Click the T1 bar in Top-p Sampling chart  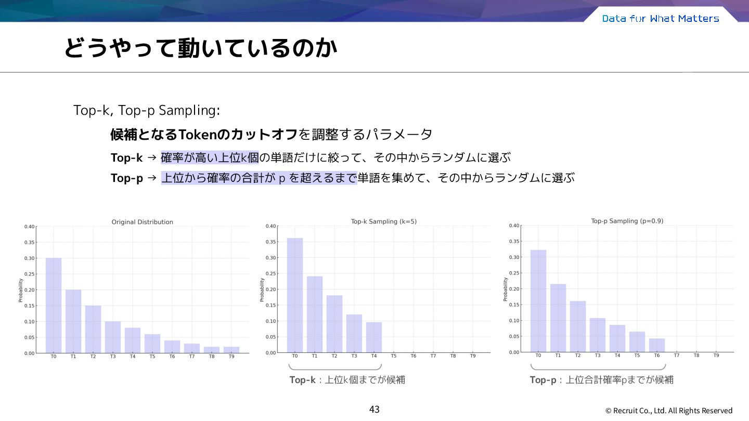[558, 318]
